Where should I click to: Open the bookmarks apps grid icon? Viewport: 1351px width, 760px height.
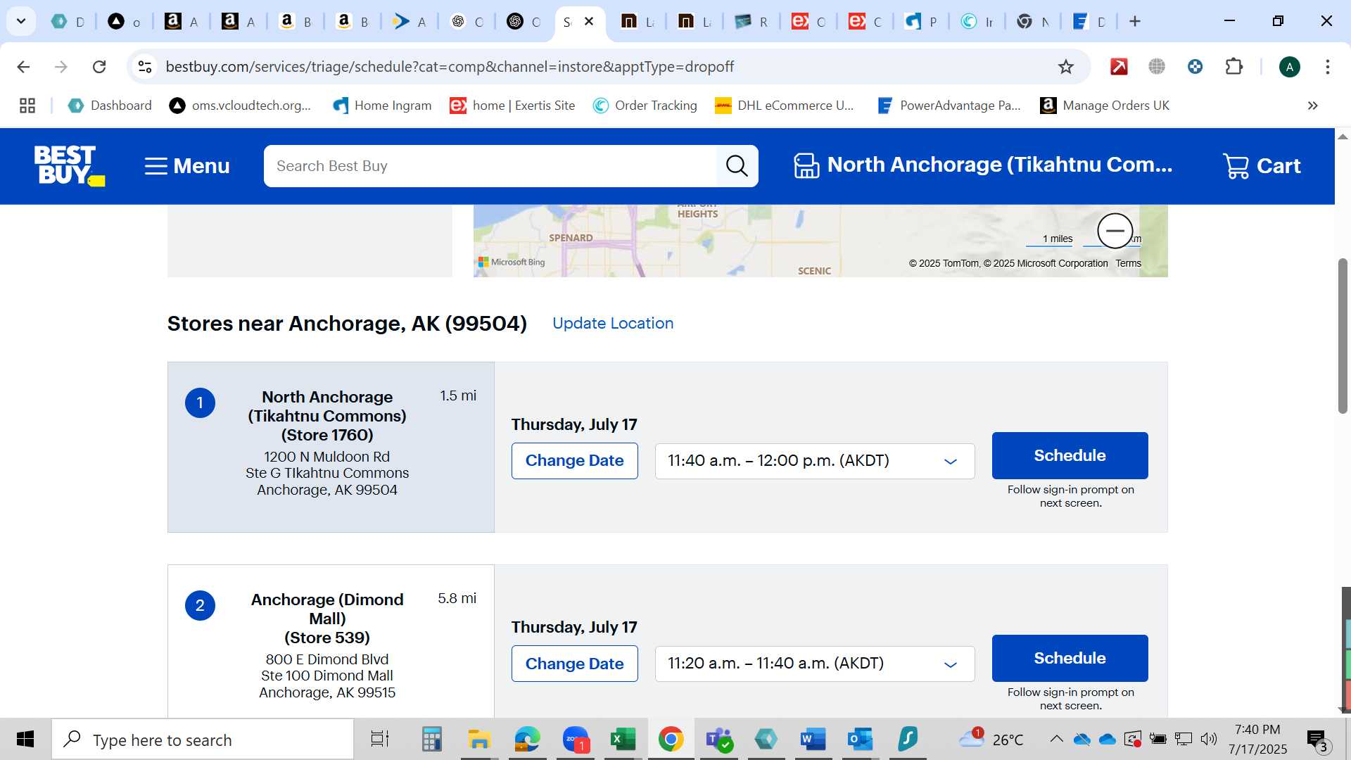27,106
